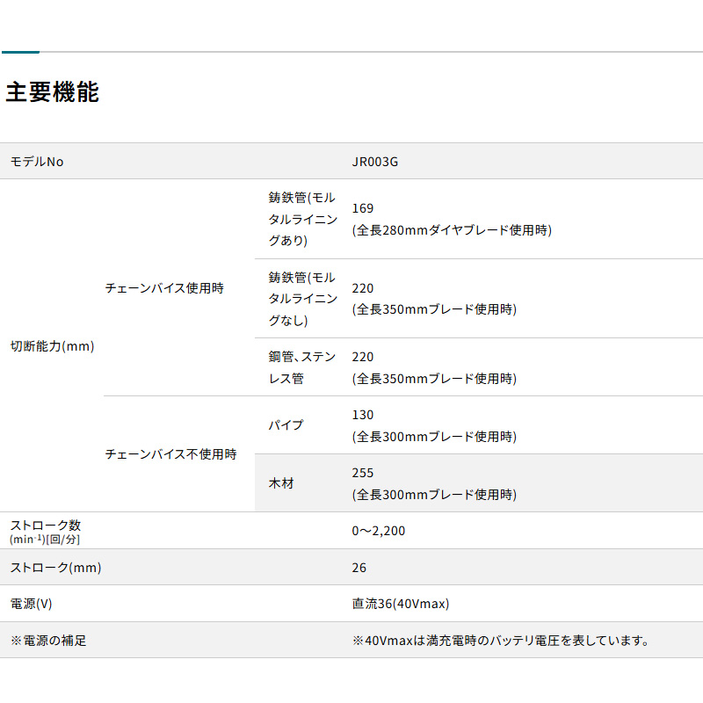Click the (min-1)[回/分] unit text

(45, 540)
